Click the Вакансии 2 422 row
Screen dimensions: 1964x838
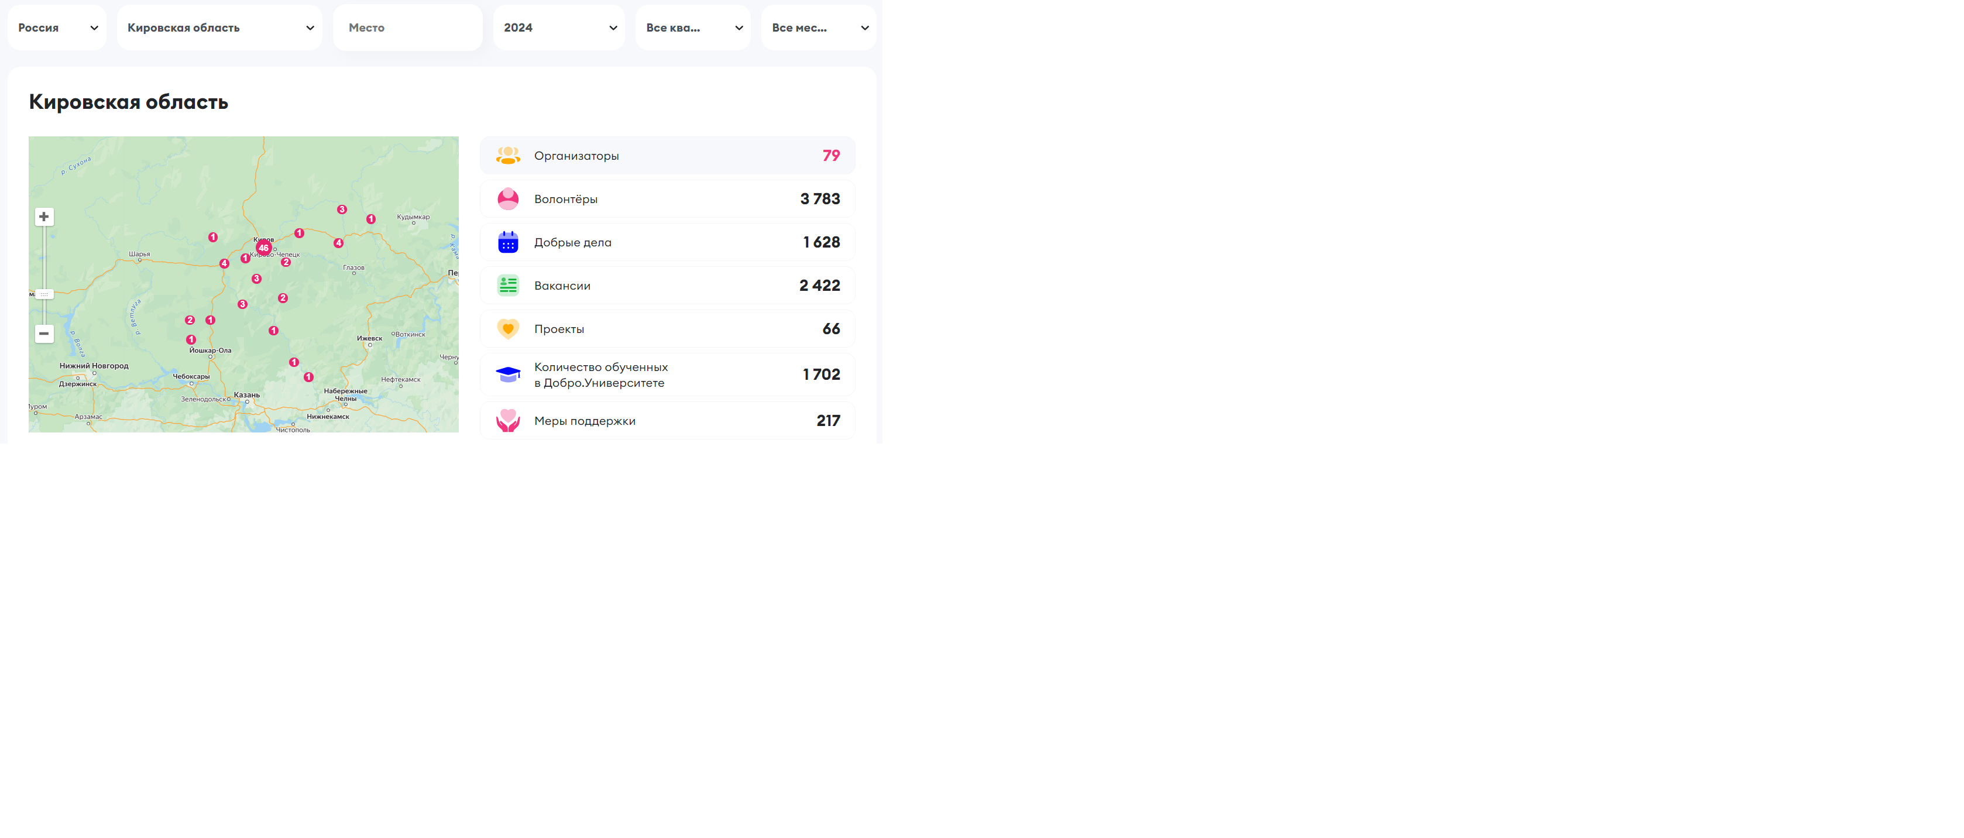point(667,285)
